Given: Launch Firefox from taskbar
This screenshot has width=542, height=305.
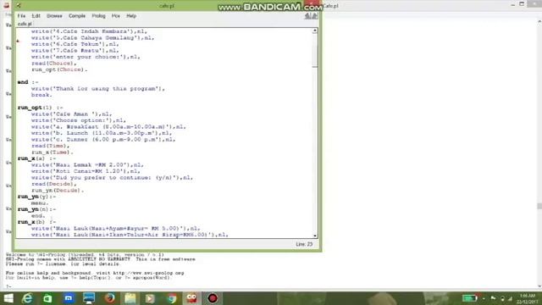Looking at the screenshot, I should point(109,298).
